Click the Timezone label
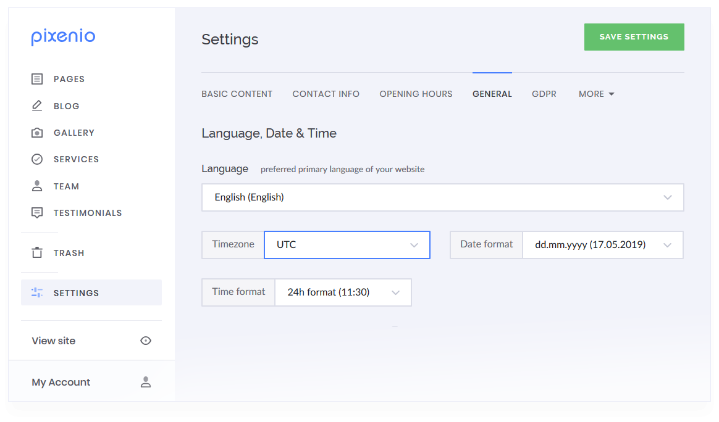The image size is (719, 422). pyautogui.click(x=233, y=244)
